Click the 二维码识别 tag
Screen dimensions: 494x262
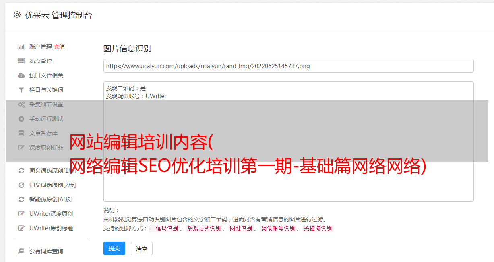coord(164,228)
